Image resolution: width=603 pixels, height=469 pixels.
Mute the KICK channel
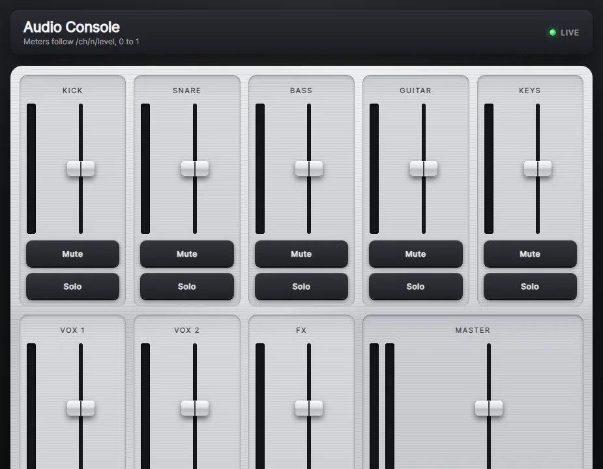72,254
